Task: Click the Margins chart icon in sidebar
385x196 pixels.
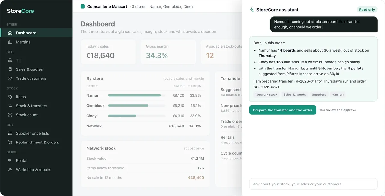Action: click(x=10, y=42)
